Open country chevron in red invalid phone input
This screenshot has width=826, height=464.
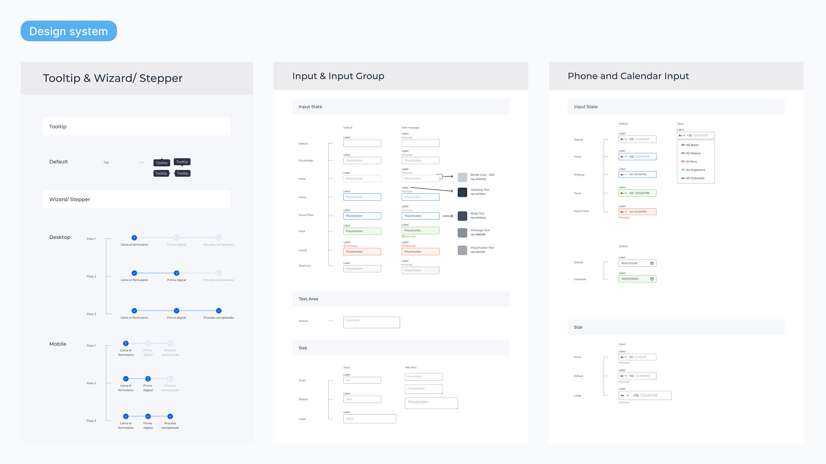tap(626, 212)
